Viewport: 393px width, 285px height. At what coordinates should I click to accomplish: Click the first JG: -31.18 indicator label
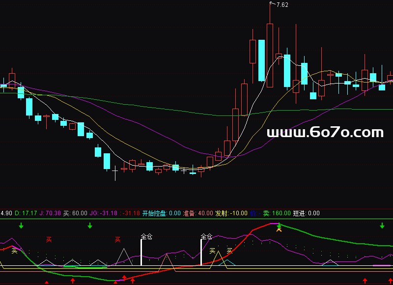click(104, 213)
